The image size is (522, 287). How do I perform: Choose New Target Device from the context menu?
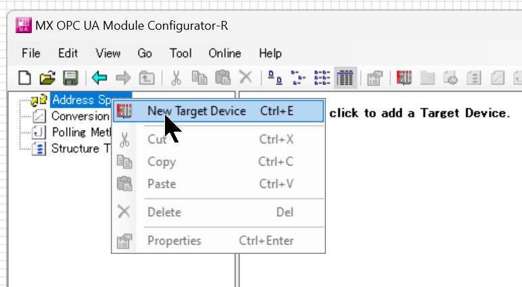(x=218, y=111)
